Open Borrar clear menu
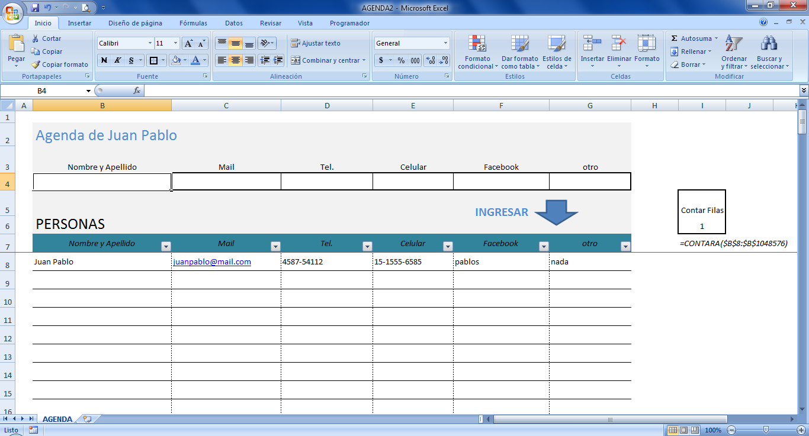The image size is (809, 436). pos(688,64)
